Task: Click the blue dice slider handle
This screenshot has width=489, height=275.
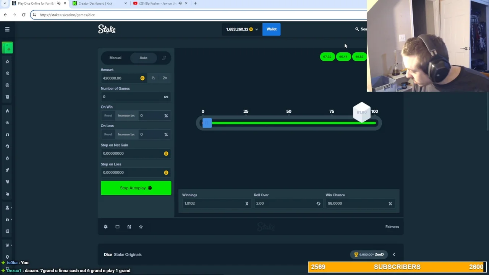Action: pyautogui.click(x=207, y=123)
